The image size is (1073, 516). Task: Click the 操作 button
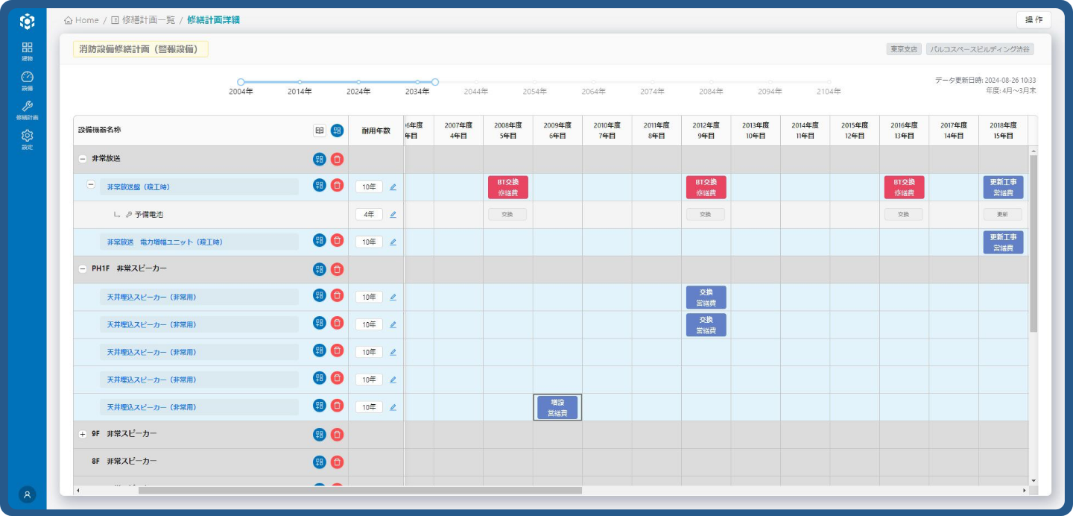(1034, 20)
